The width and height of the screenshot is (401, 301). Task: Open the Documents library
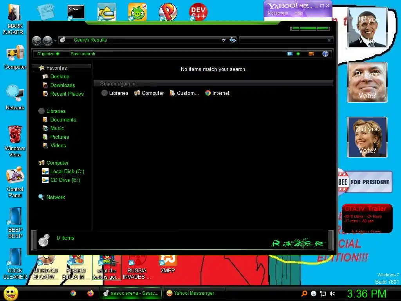[63, 120]
